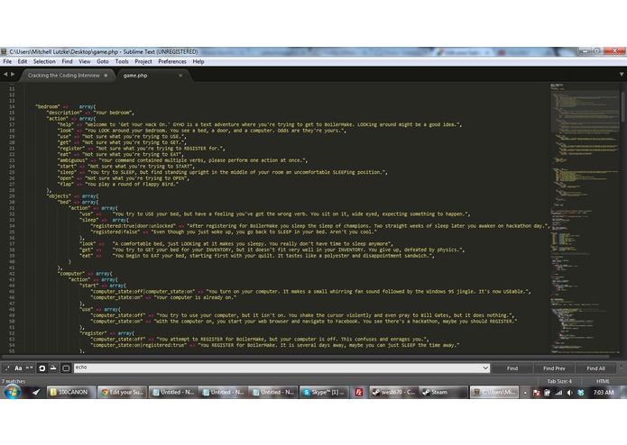Click line number 14 in the gutter
Screen dimensions: 627x445
[x=12, y=106]
